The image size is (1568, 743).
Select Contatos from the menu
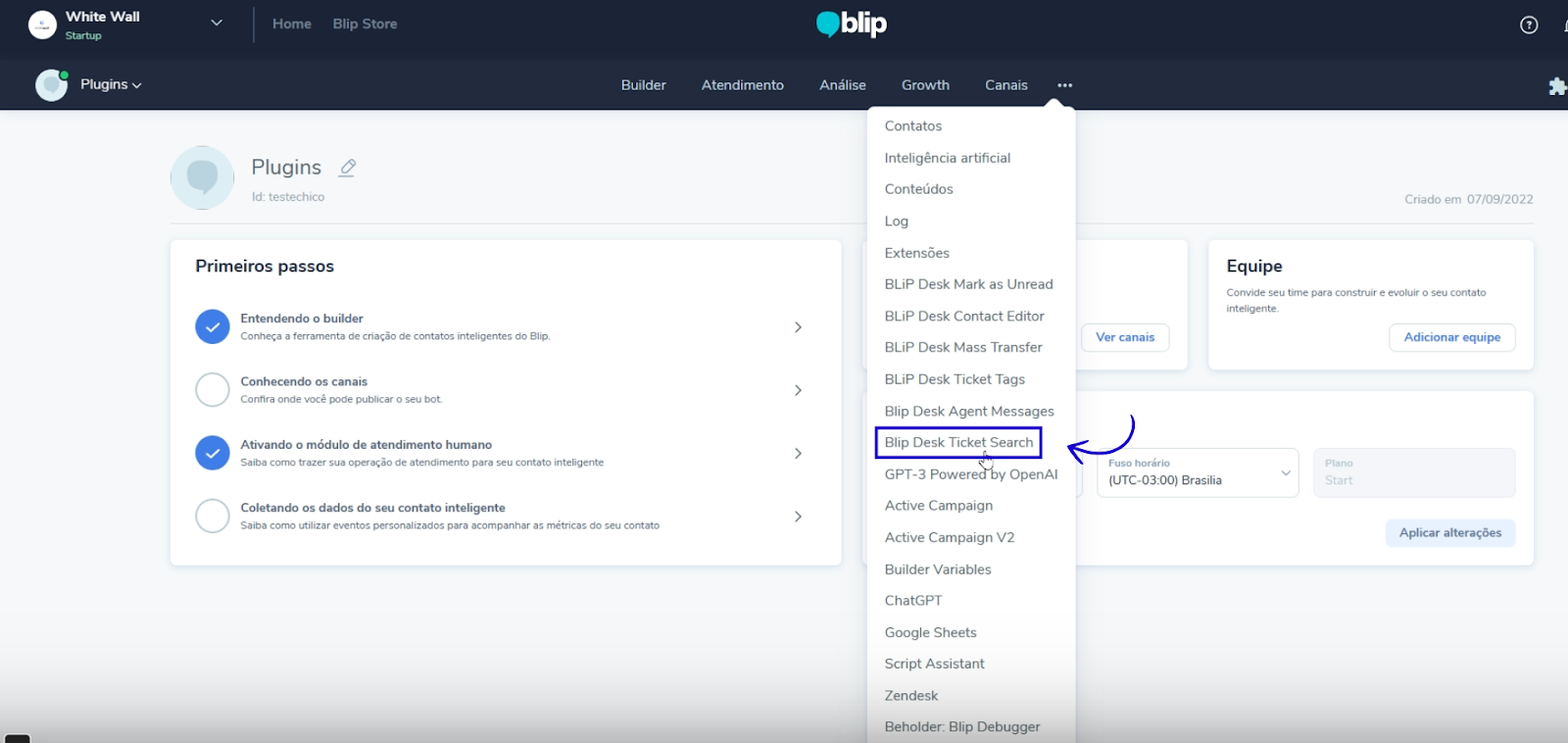(913, 126)
